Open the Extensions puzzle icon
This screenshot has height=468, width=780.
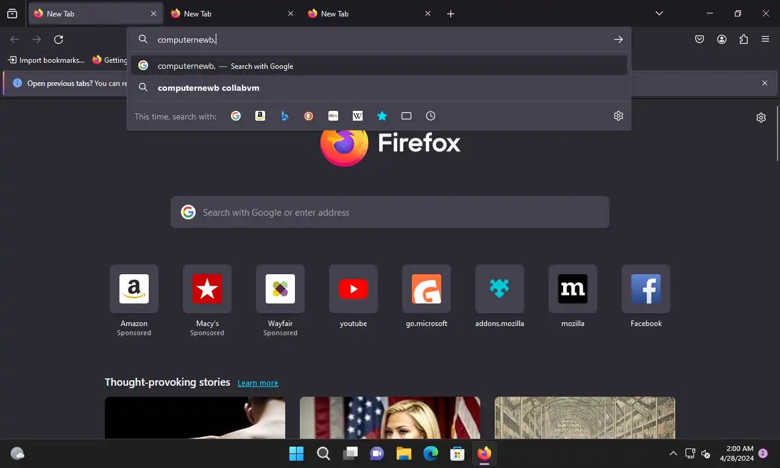[743, 39]
